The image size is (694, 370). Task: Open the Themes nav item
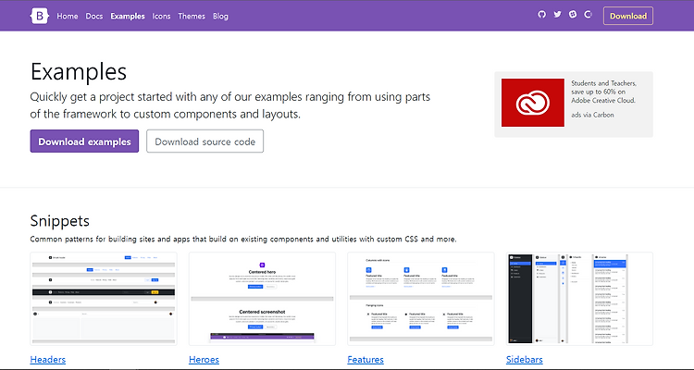[192, 16]
